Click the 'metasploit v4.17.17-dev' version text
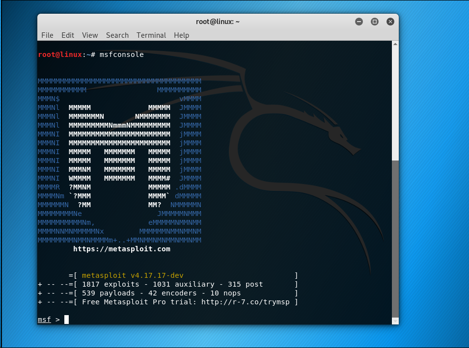The width and height of the screenshot is (469, 348). point(133,275)
